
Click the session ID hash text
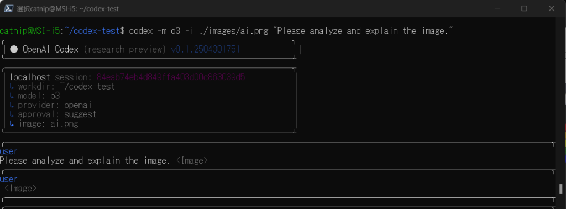point(171,77)
